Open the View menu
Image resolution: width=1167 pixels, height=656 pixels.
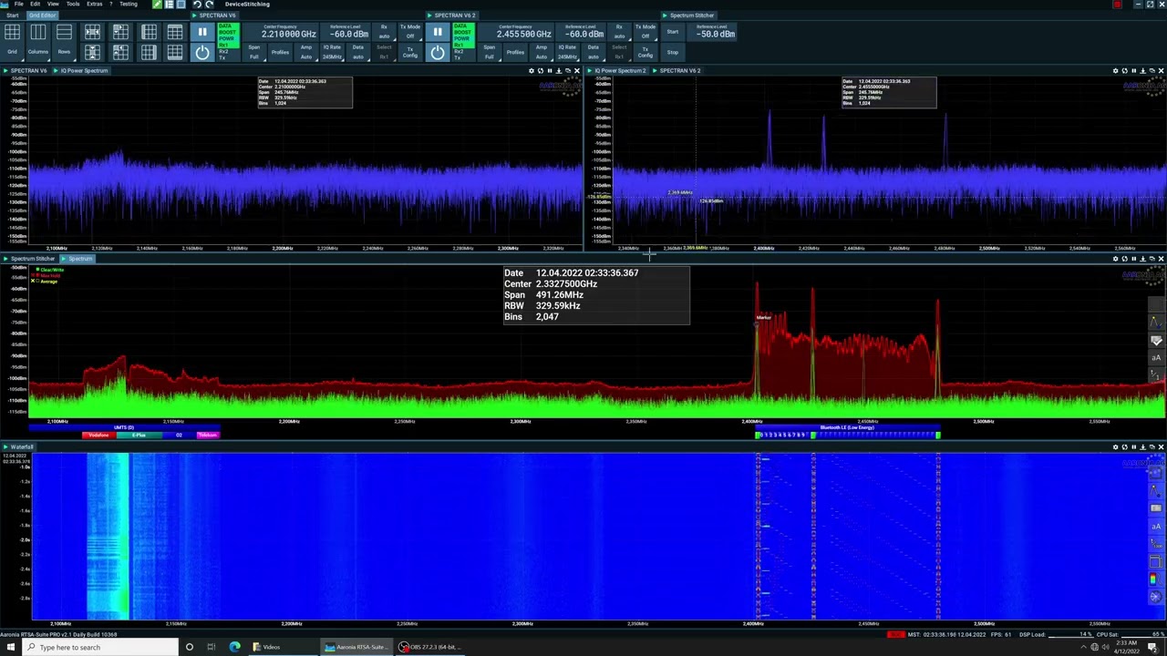point(53,4)
